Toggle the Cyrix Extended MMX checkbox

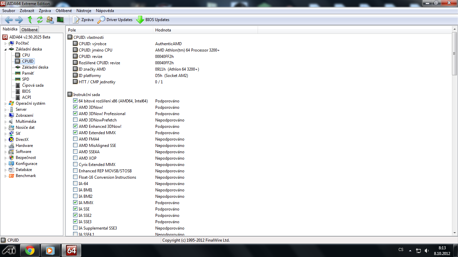click(75, 165)
